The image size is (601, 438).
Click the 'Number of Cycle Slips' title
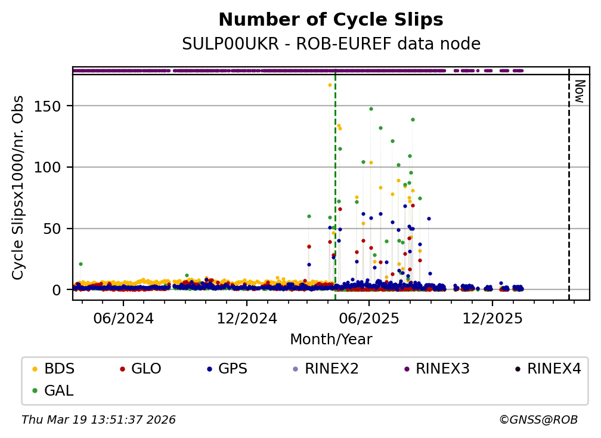tap(331, 20)
